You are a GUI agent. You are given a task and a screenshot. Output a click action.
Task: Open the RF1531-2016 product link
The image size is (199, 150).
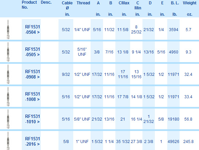[32, 141]
